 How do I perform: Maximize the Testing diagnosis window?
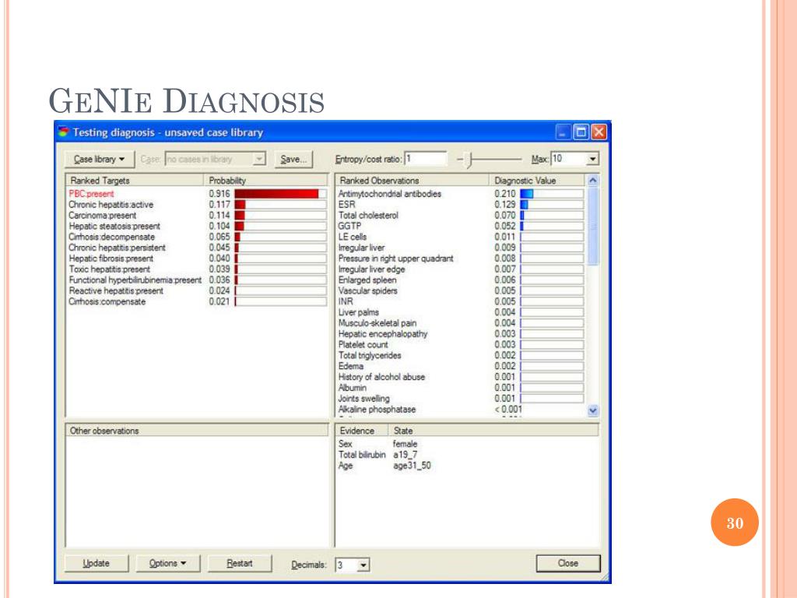[581, 132]
